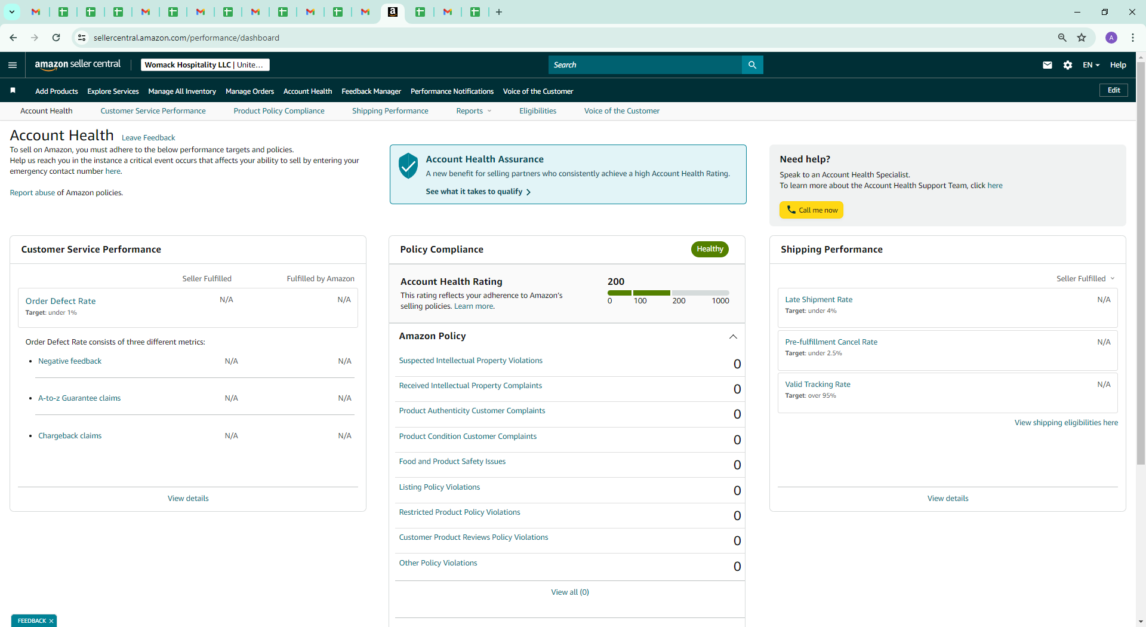
Task: Open Help in the header
Action: click(x=1118, y=65)
